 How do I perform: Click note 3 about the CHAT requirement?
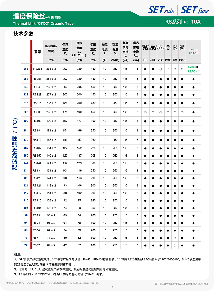click(x=59, y=274)
